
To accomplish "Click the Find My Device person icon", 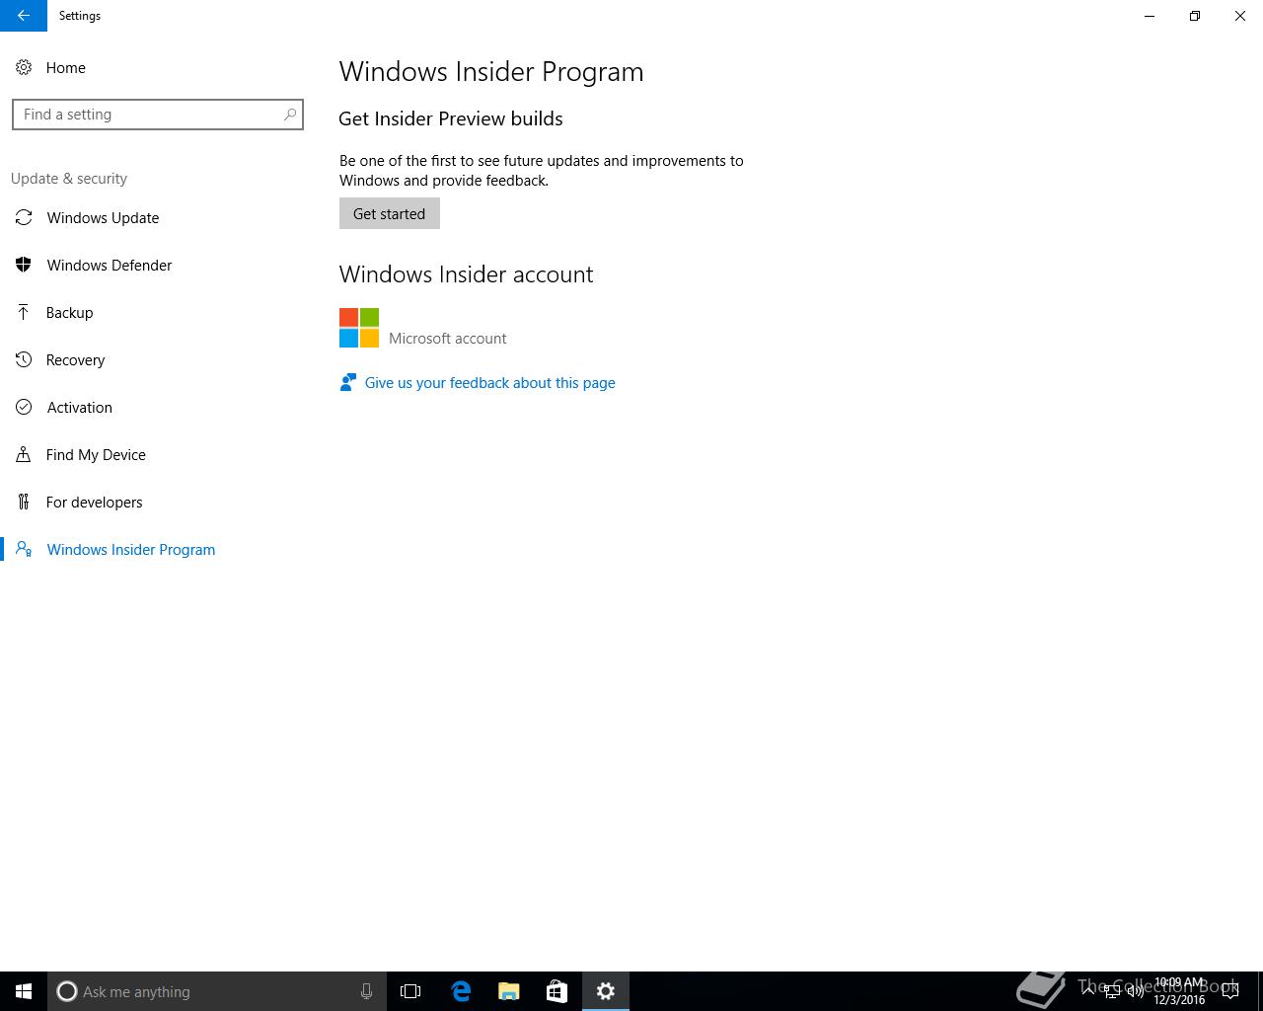I will [x=24, y=454].
